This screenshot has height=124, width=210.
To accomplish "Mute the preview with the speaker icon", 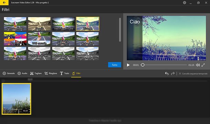I will pyautogui.click(x=198, y=65).
